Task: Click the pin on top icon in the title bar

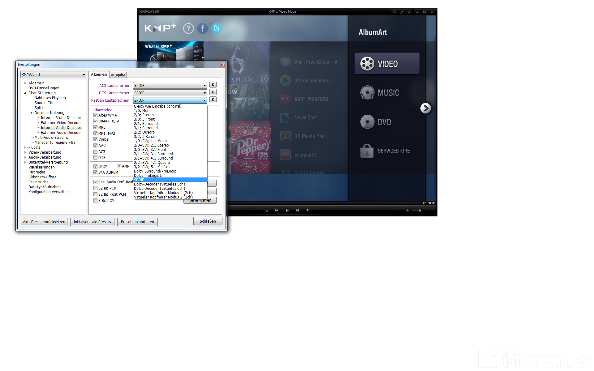Action: [x=402, y=12]
